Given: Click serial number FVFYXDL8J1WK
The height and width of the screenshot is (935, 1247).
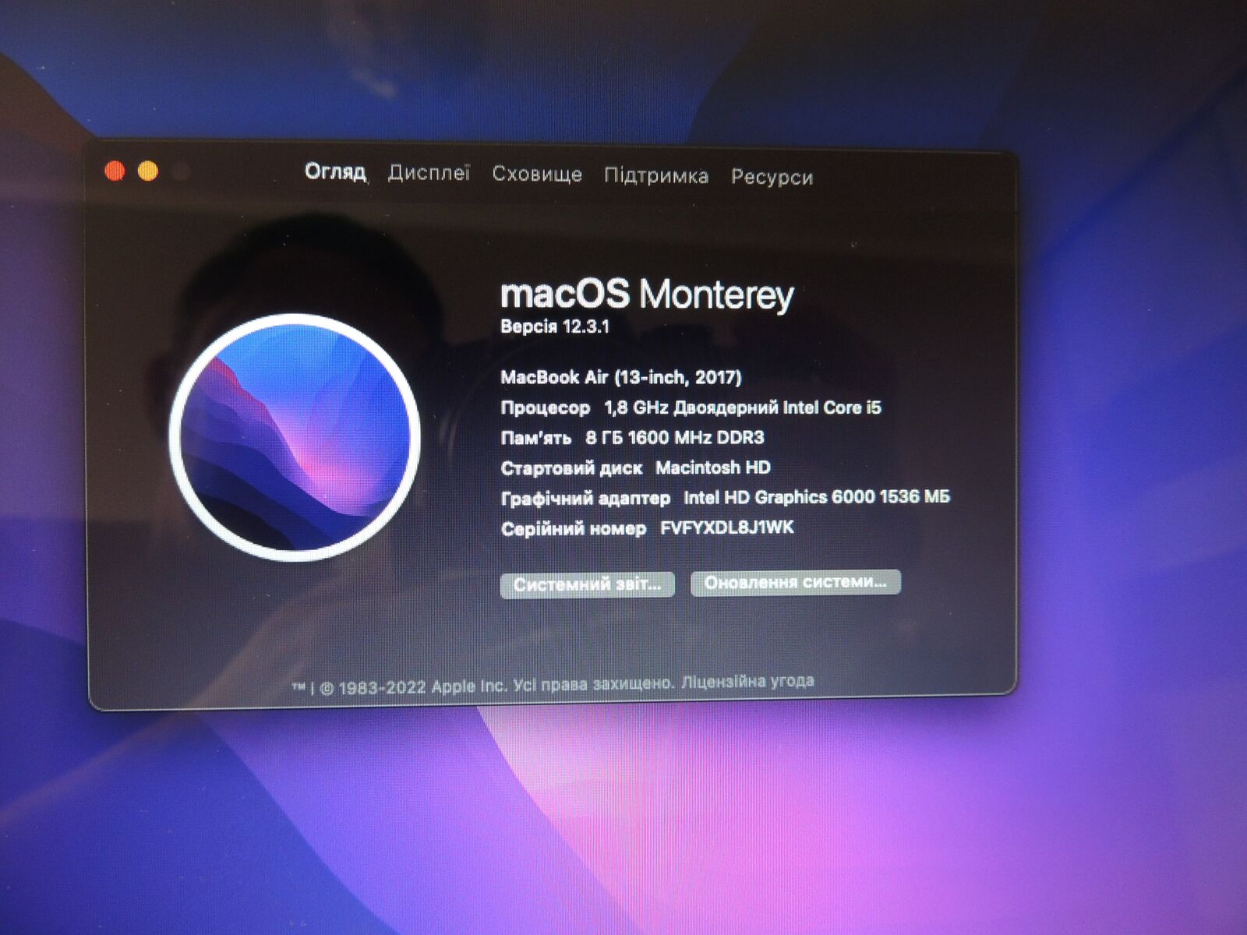Looking at the screenshot, I should pyautogui.click(x=726, y=527).
